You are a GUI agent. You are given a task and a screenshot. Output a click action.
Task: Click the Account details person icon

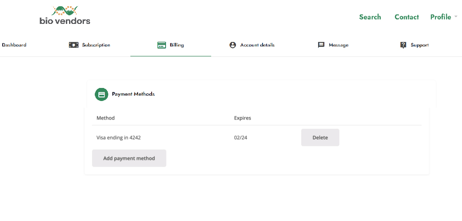tap(233, 45)
